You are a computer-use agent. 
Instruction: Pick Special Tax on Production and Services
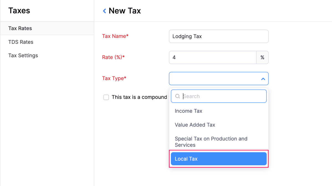pyautogui.click(x=219, y=142)
